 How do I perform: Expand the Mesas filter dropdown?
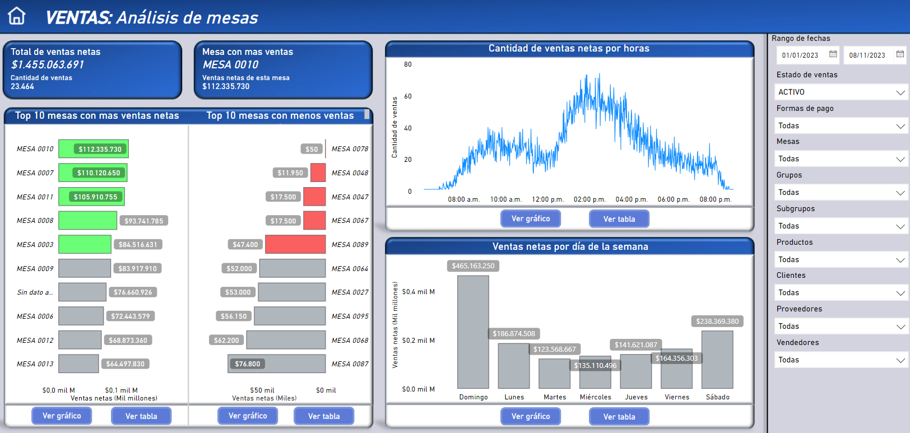coord(841,159)
